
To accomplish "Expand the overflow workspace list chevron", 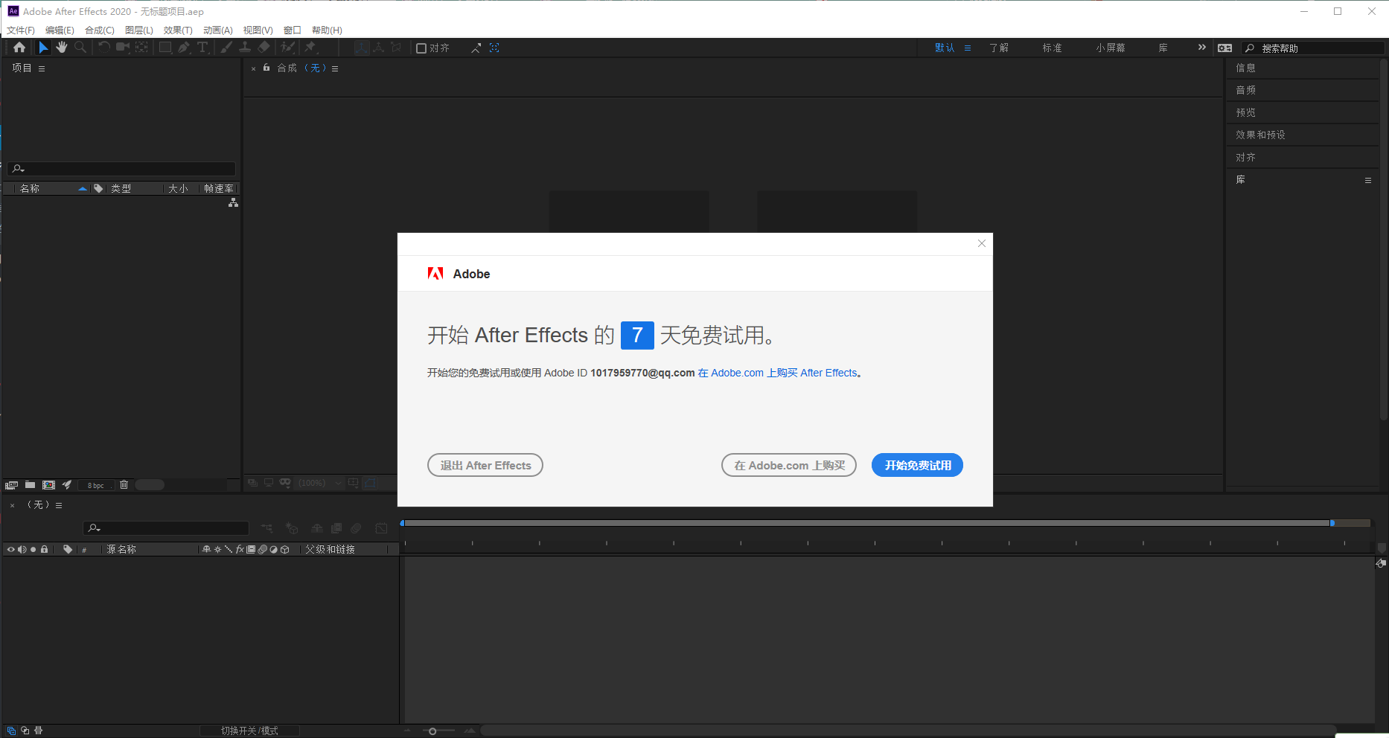I will pyautogui.click(x=1201, y=48).
